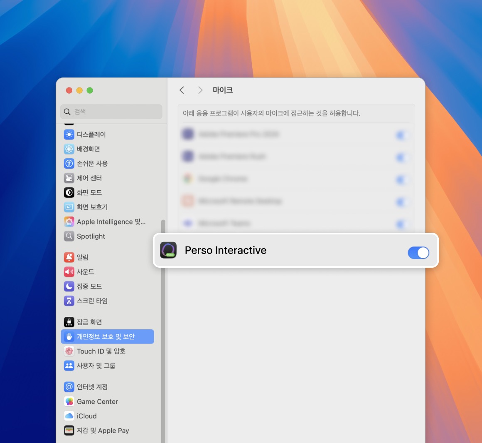Click the 개인정보 보호 및 보안 hand icon
The height and width of the screenshot is (443, 482).
pyautogui.click(x=69, y=336)
